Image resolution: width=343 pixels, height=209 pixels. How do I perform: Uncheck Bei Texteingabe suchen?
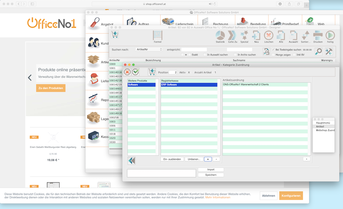[x=273, y=50]
